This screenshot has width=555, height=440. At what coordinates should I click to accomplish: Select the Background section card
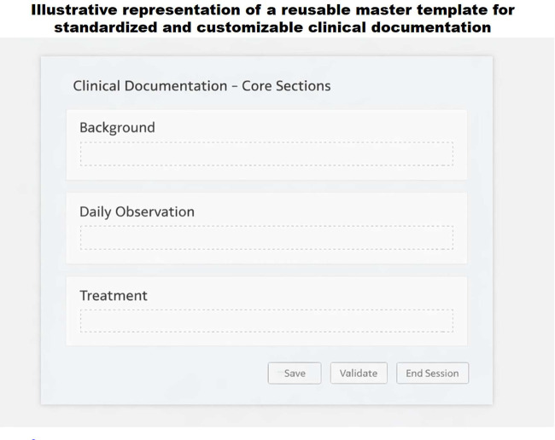coord(266,145)
